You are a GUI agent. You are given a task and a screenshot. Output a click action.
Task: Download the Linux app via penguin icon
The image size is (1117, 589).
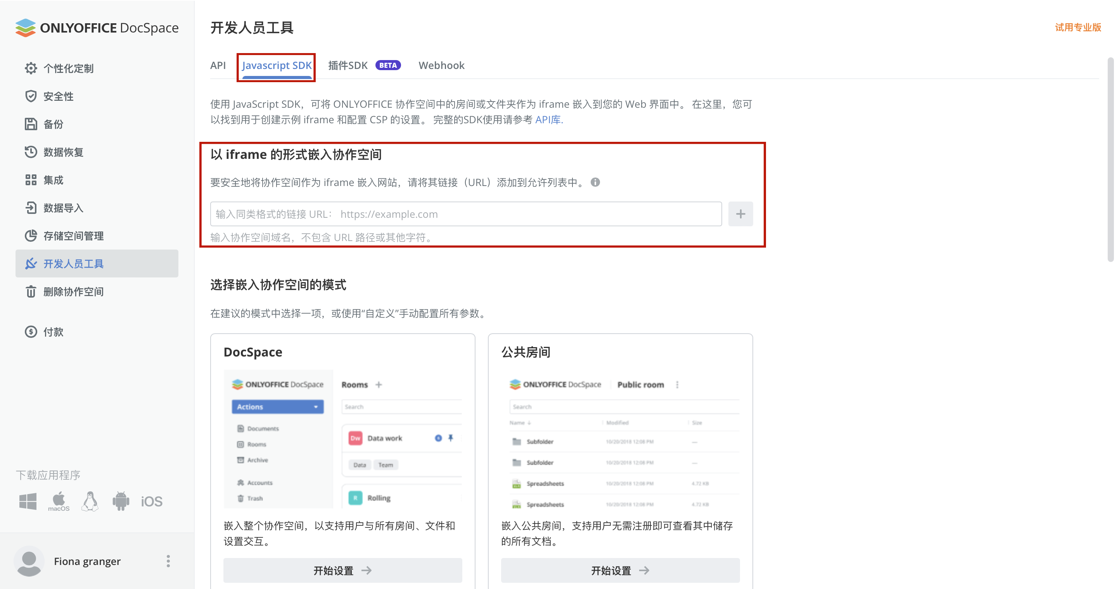[x=90, y=501]
